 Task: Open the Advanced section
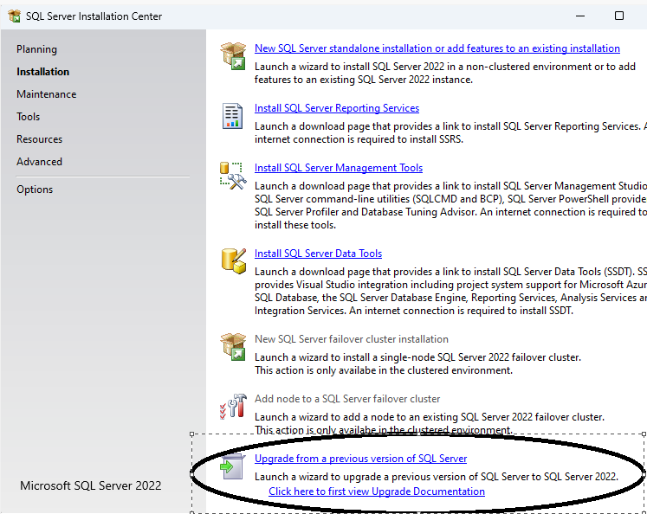39,162
